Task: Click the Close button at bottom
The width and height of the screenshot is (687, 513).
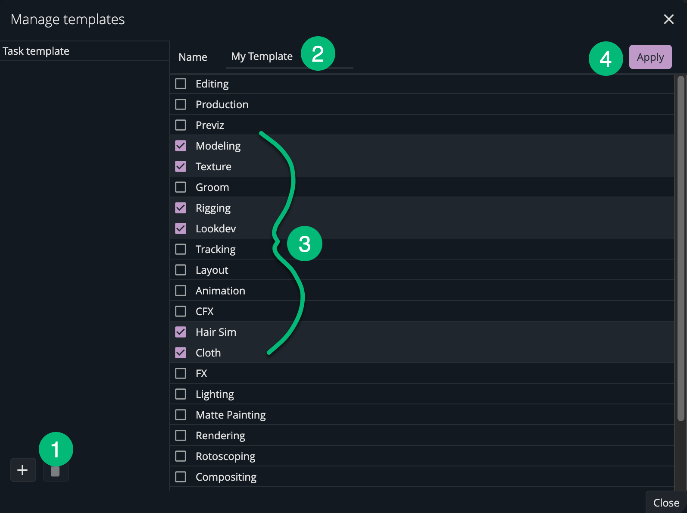Action: tap(666, 503)
